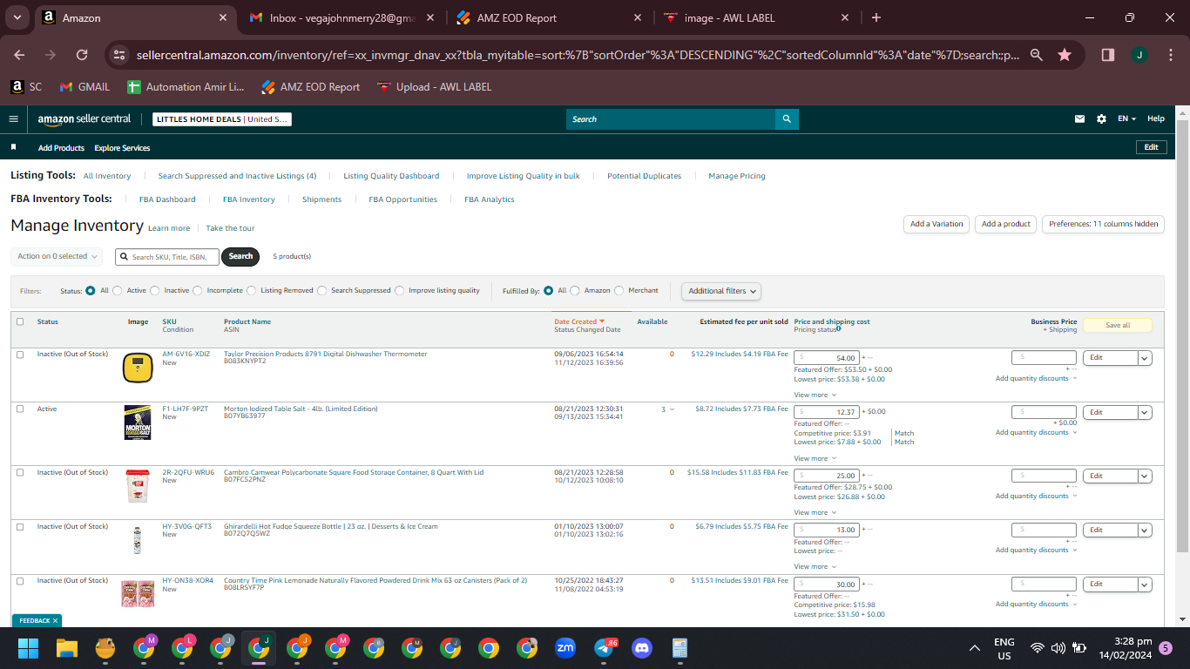
Task: Select the Search Suppressed filter radio
Action: pos(322,291)
